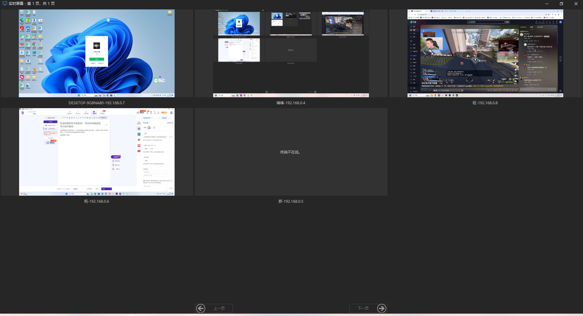The width and height of the screenshot is (583, 316).
Task: Click the label 郭-192.168.0.5
Action: tap(291, 201)
